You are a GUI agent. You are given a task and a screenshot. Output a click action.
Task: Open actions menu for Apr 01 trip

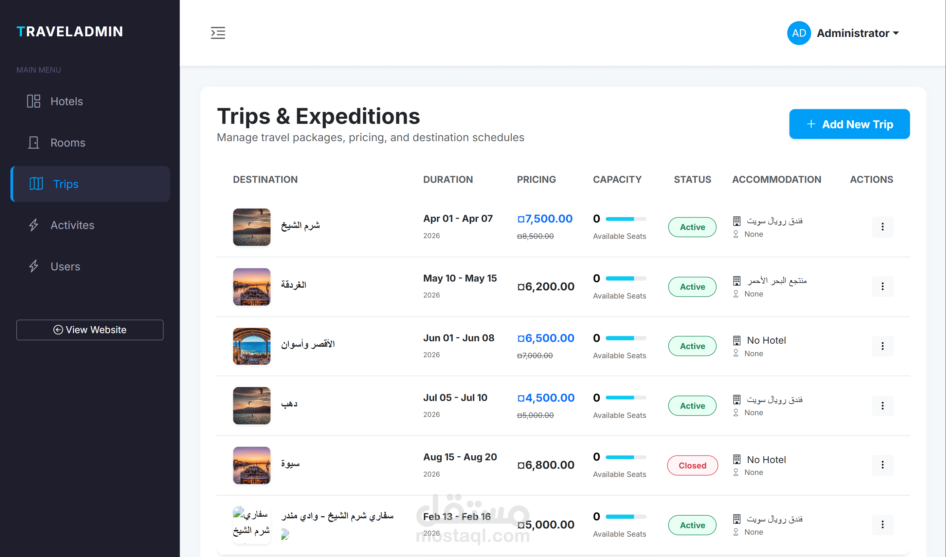coord(883,227)
